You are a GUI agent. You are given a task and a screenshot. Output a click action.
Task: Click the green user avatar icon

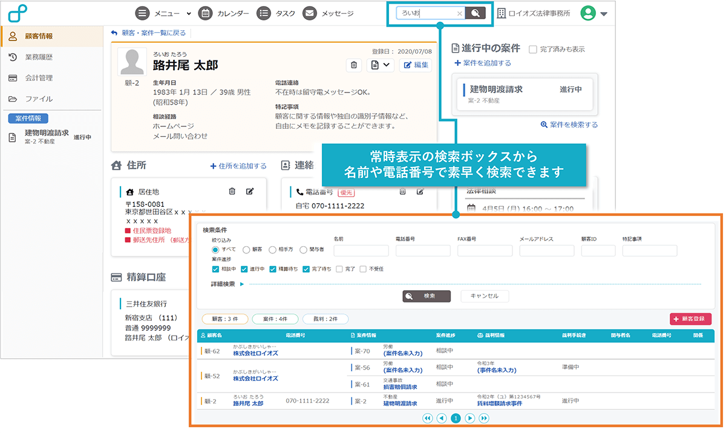[x=588, y=13]
